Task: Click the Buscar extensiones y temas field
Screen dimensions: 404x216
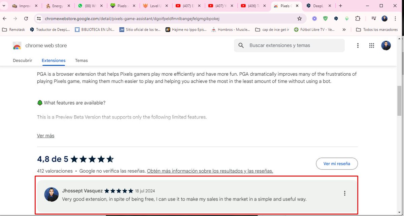Action: [289, 45]
